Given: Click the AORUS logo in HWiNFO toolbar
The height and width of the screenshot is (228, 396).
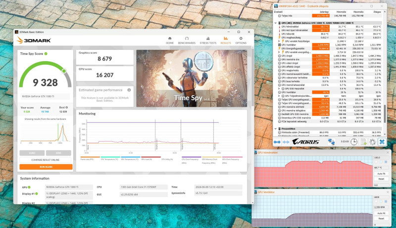Looking at the screenshot, I should (305, 142).
